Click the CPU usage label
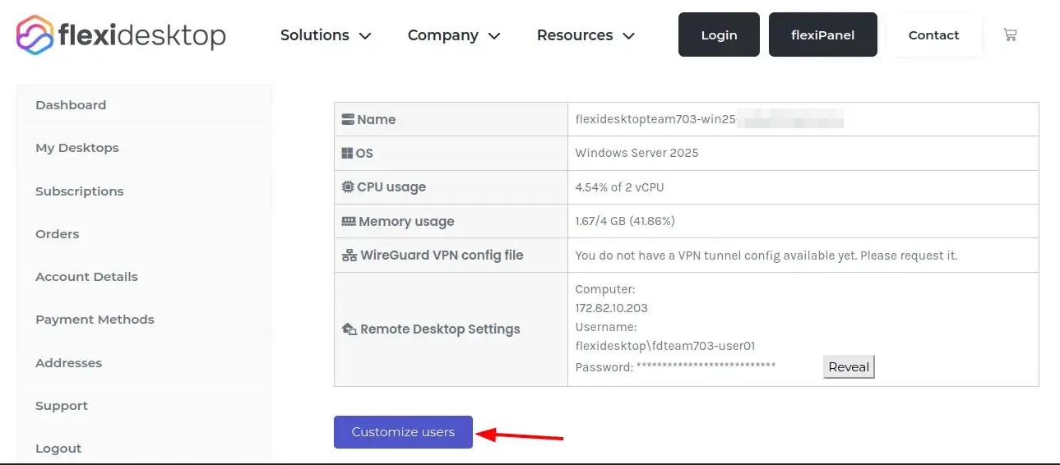This screenshot has width=1060, height=465. 391,187
